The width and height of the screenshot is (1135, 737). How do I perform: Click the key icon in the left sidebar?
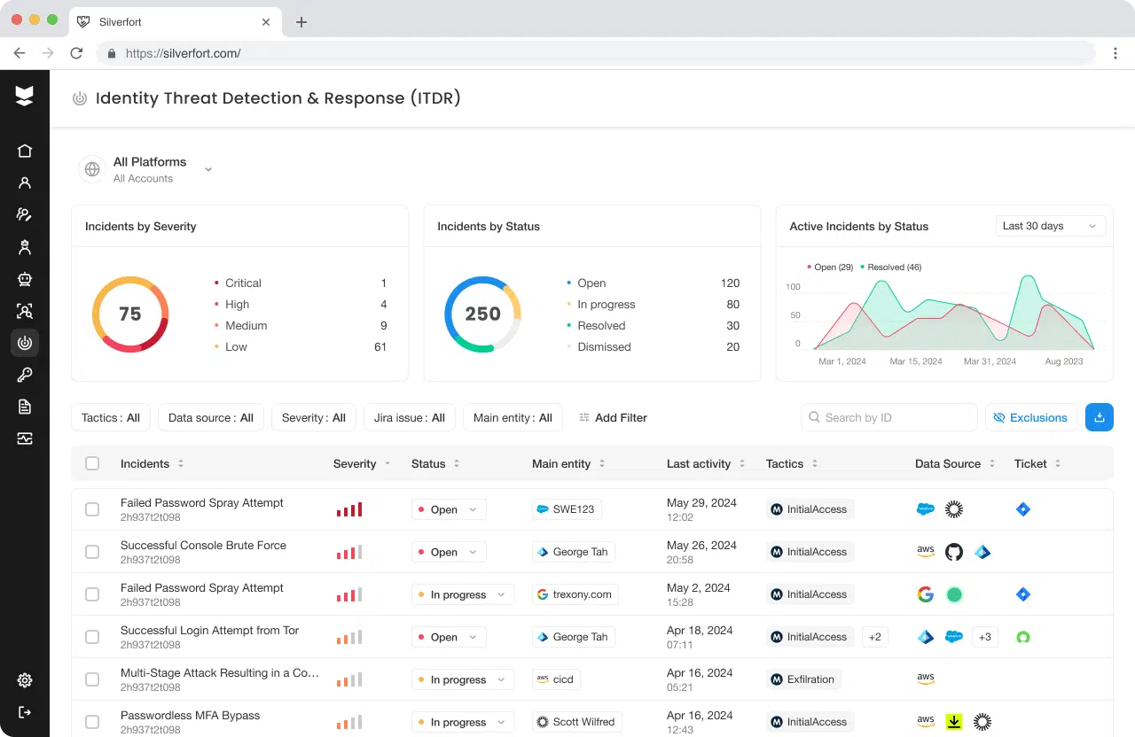click(x=25, y=375)
